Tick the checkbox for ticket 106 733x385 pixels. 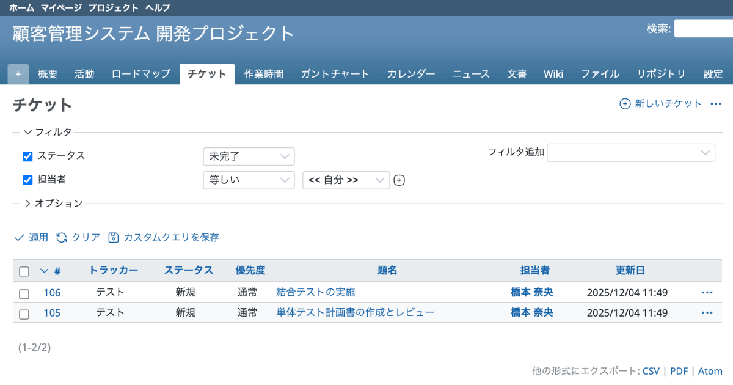click(x=24, y=293)
